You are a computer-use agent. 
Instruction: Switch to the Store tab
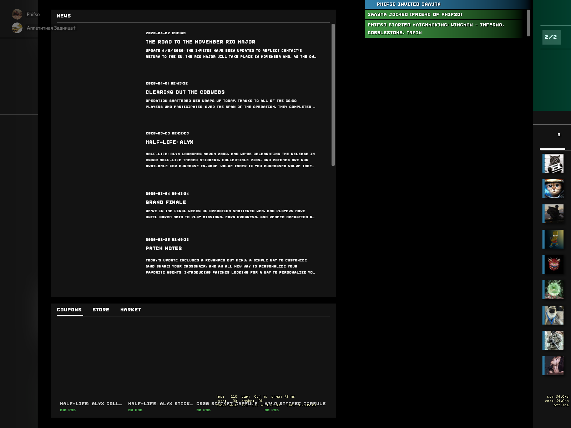point(101,310)
